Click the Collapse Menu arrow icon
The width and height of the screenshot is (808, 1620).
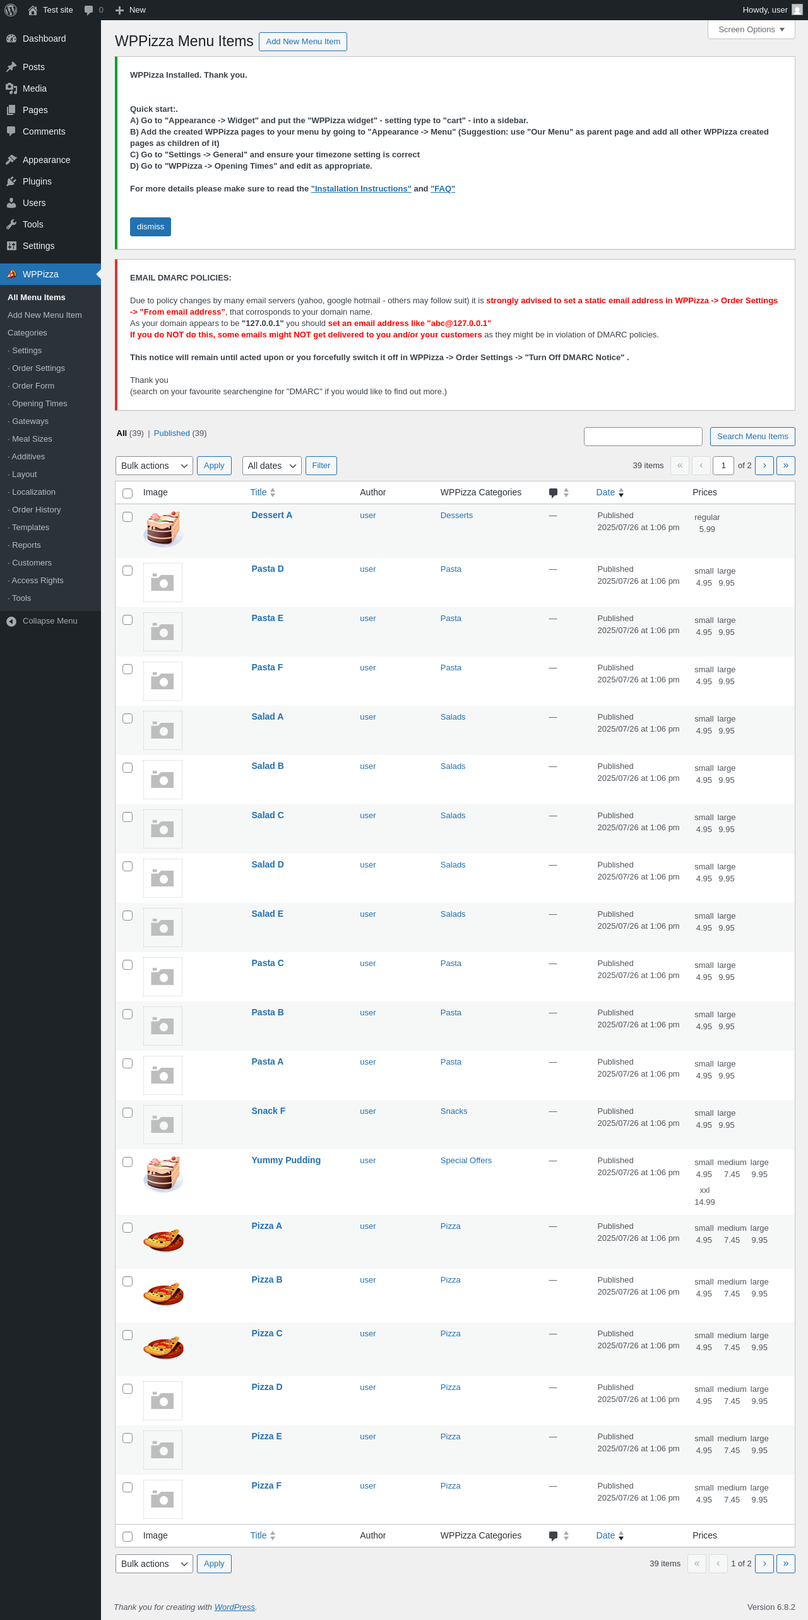click(x=11, y=621)
